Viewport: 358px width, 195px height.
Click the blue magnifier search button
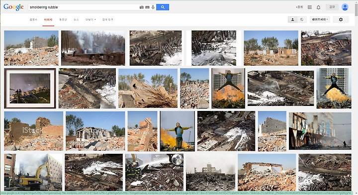[163, 7]
